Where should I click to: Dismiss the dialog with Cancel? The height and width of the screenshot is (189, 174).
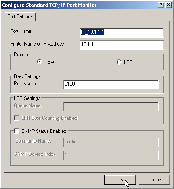click(154, 180)
